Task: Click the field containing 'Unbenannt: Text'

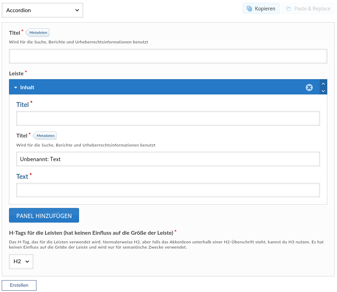Action: point(168,159)
